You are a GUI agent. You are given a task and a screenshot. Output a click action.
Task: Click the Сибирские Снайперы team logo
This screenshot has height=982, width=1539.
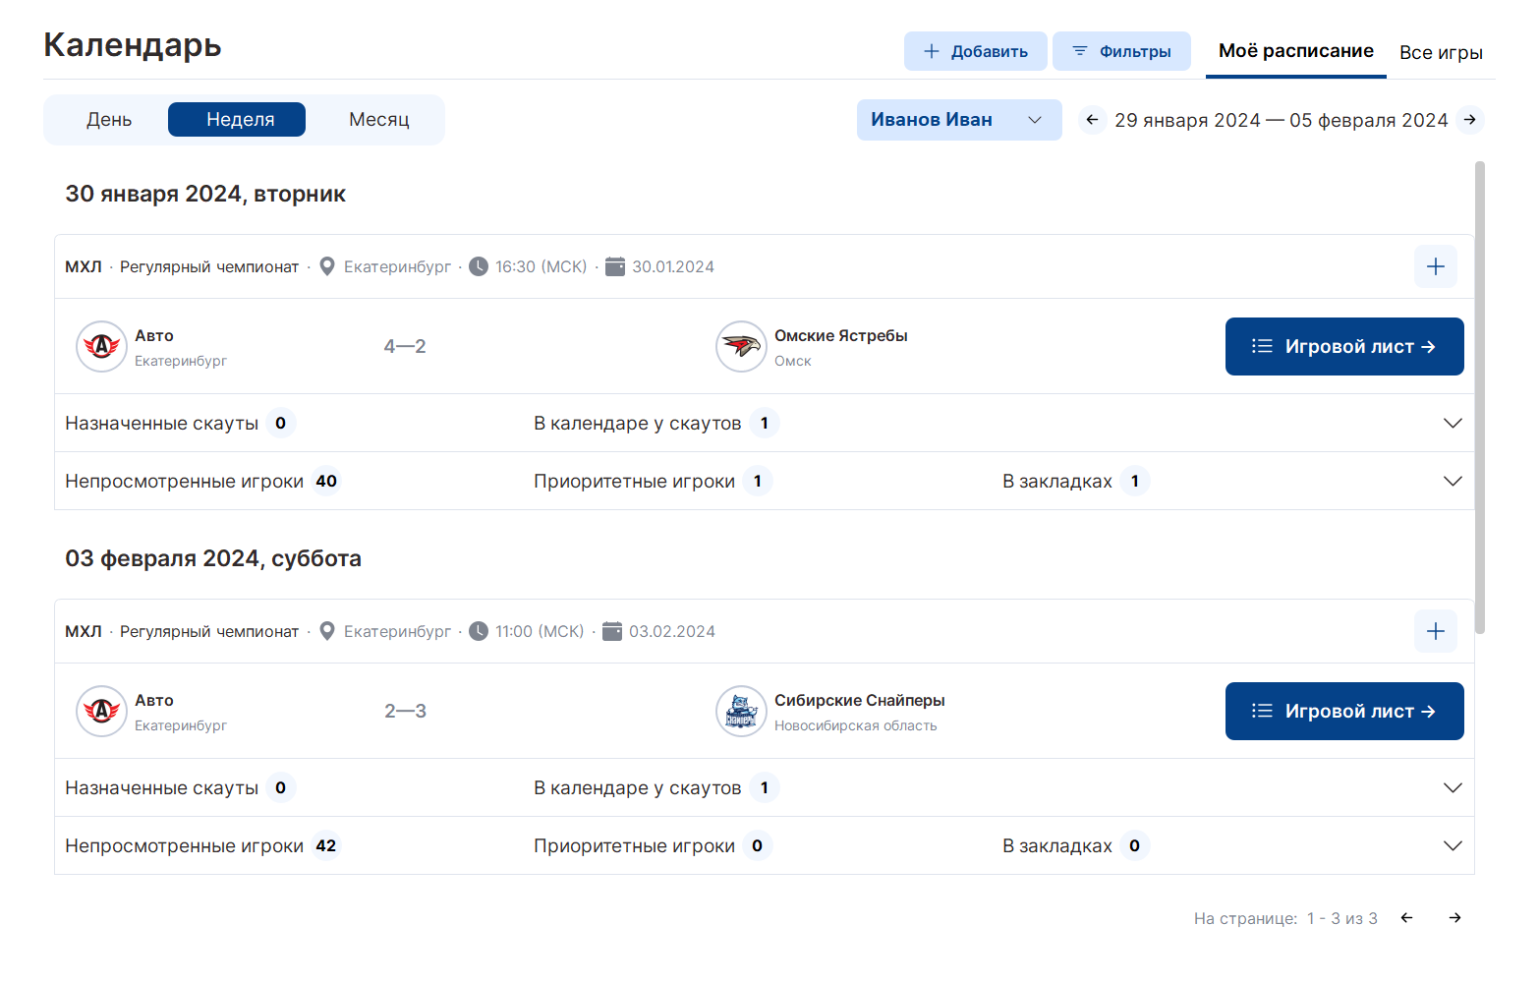click(x=741, y=711)
